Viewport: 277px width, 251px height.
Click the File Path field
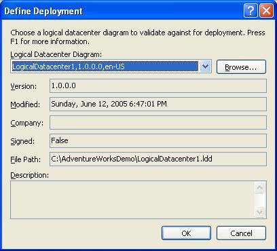tap(158, 159)
